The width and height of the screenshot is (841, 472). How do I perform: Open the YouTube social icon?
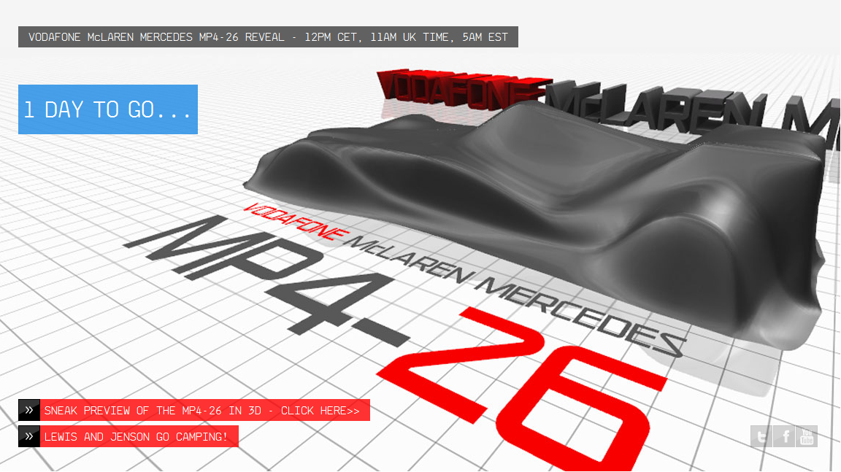(x=807, y=436)
